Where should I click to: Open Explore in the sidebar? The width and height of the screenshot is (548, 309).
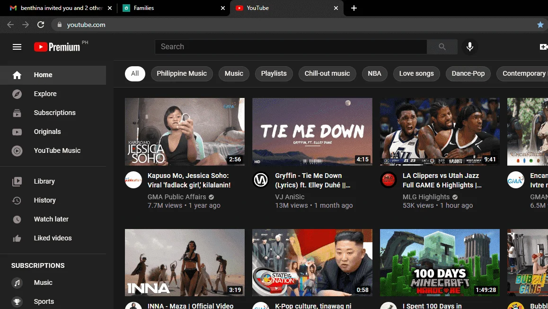(x=53, y=94)
